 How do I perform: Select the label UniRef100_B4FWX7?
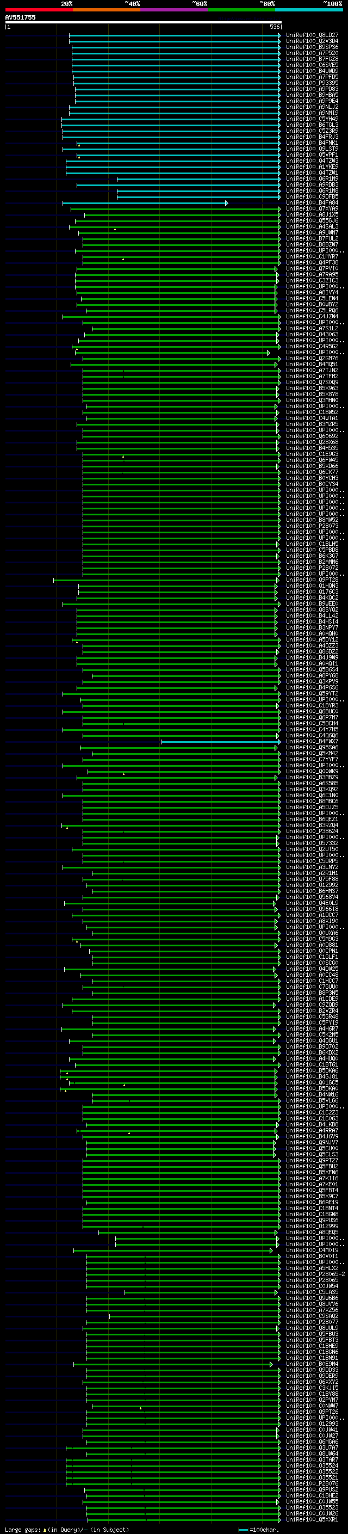tap(312, 742)
